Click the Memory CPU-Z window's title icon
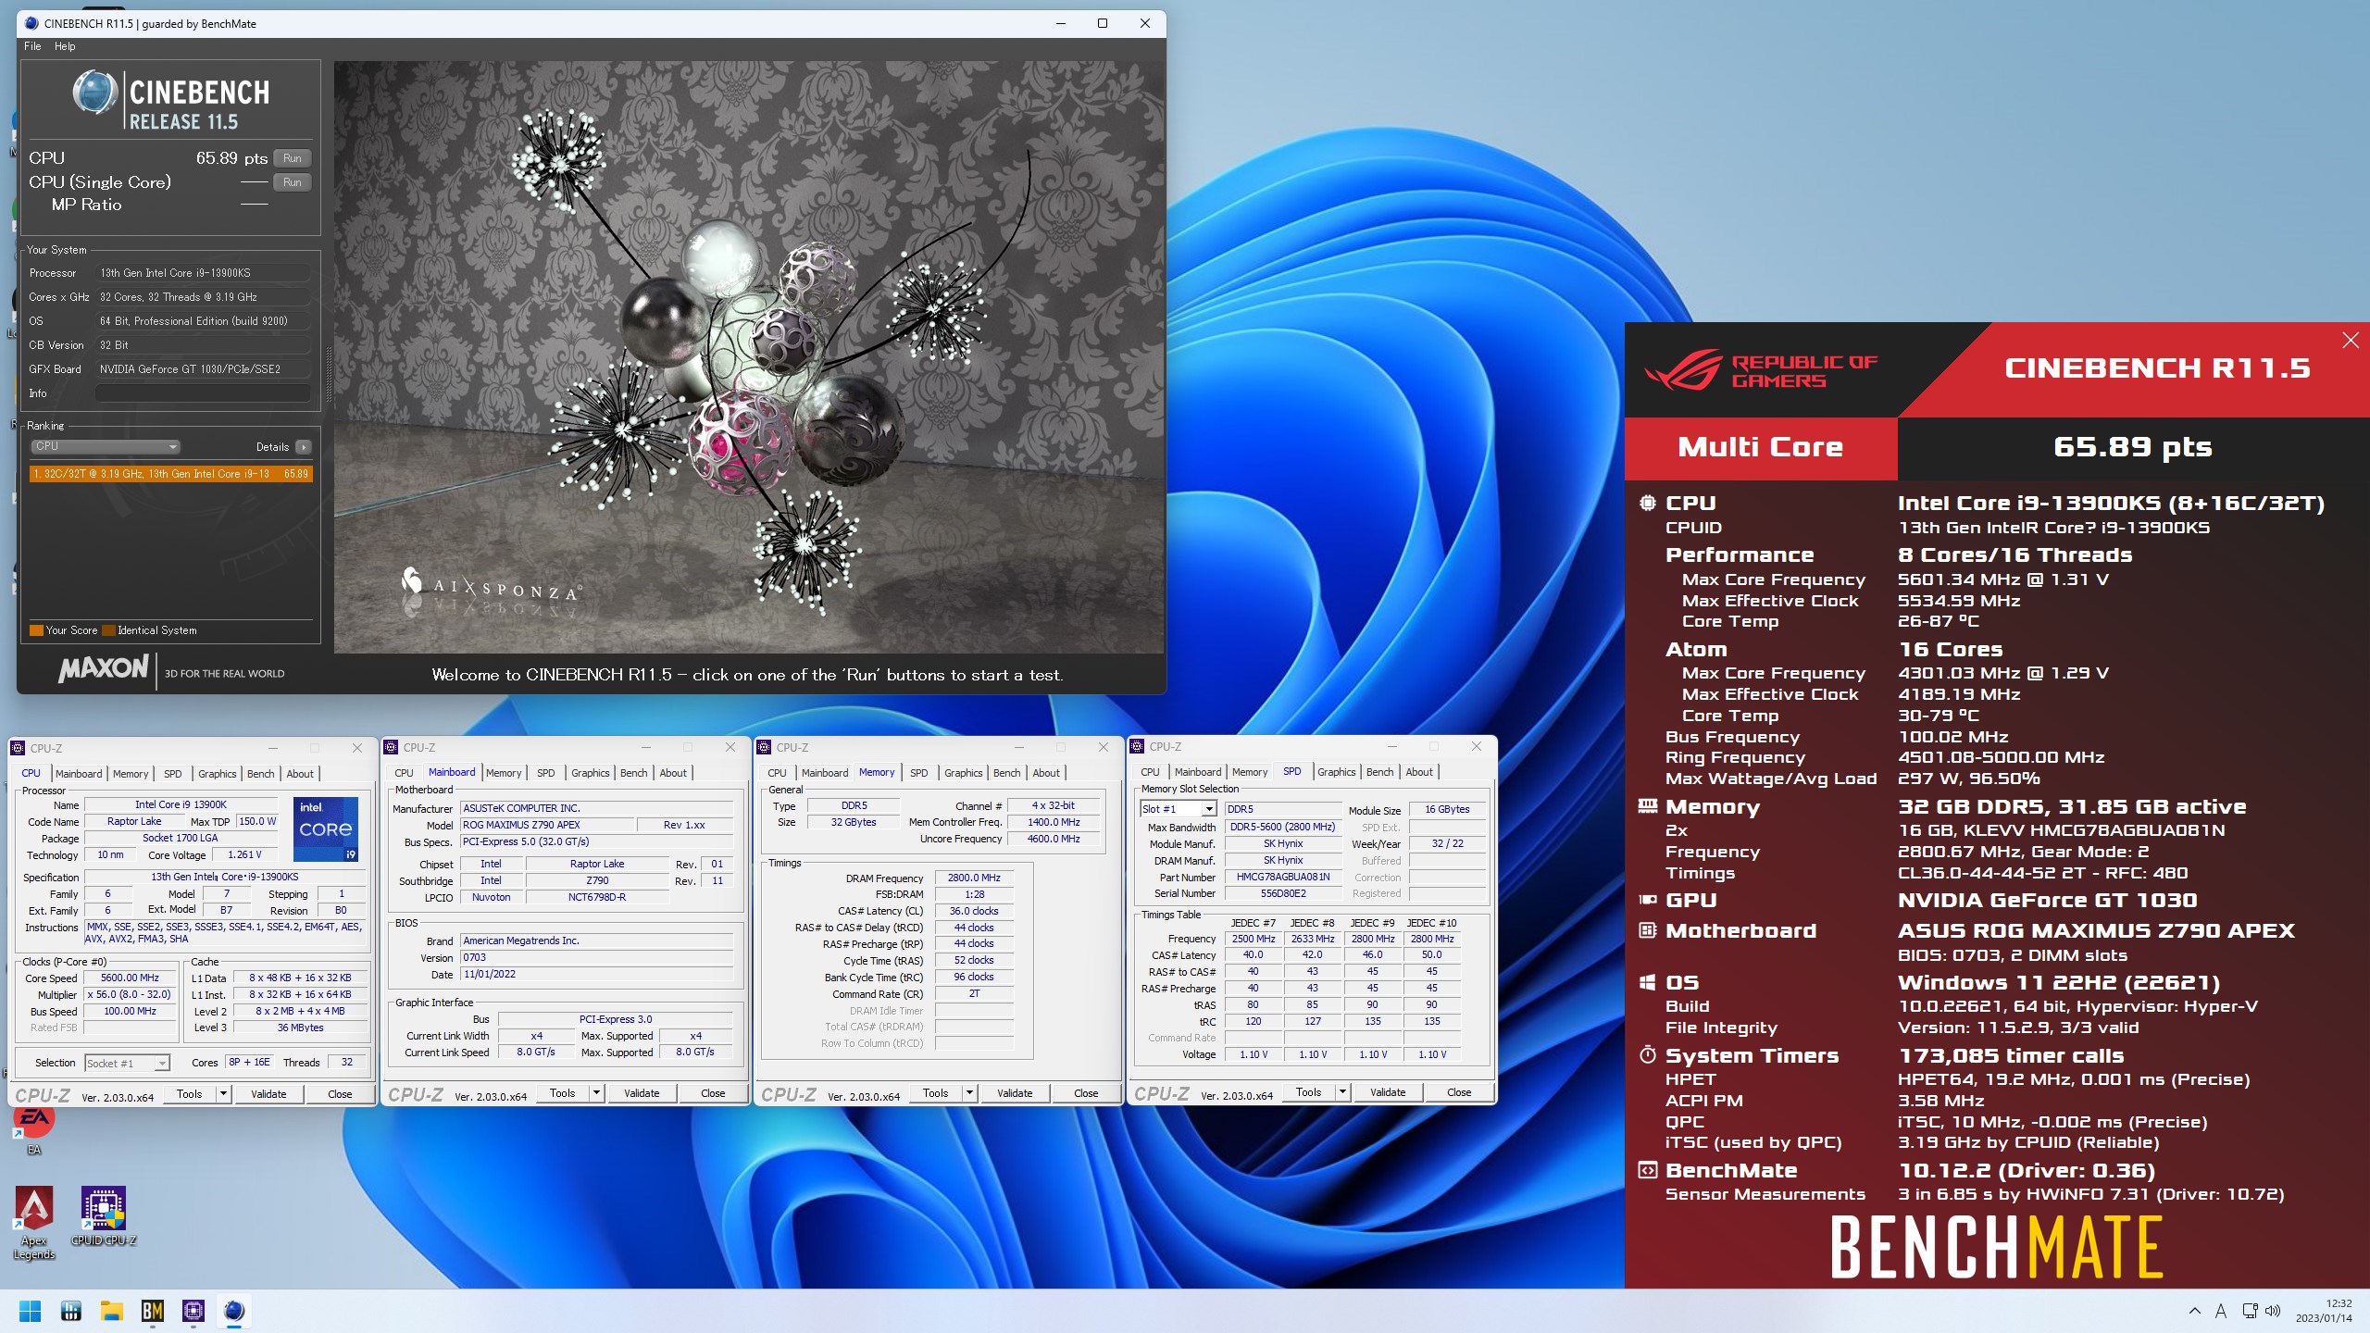2370x1333 pixels. pos(764,747)
